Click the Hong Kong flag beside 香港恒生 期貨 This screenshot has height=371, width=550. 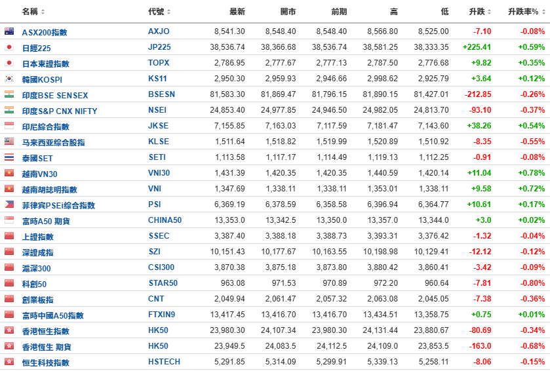(9, 346)
